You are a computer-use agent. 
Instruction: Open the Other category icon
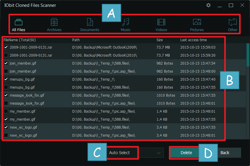pos(232,22)
